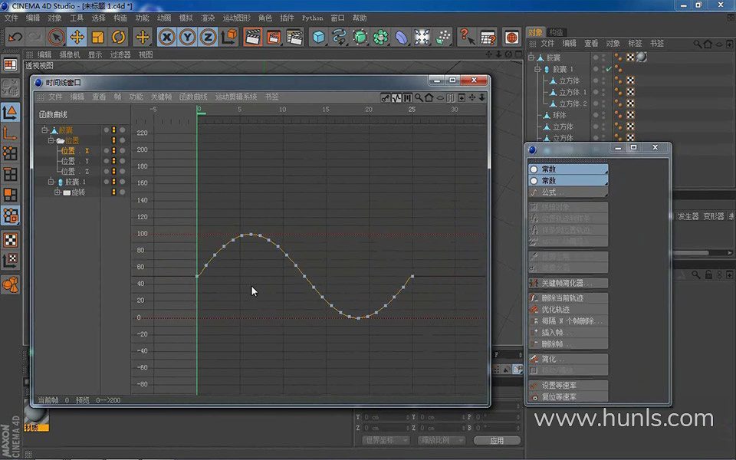Image resolution: width=736 pixels, height=460 pixels.
Task: Click the render to picture viewer clapperboard
Action: (273, 37)
